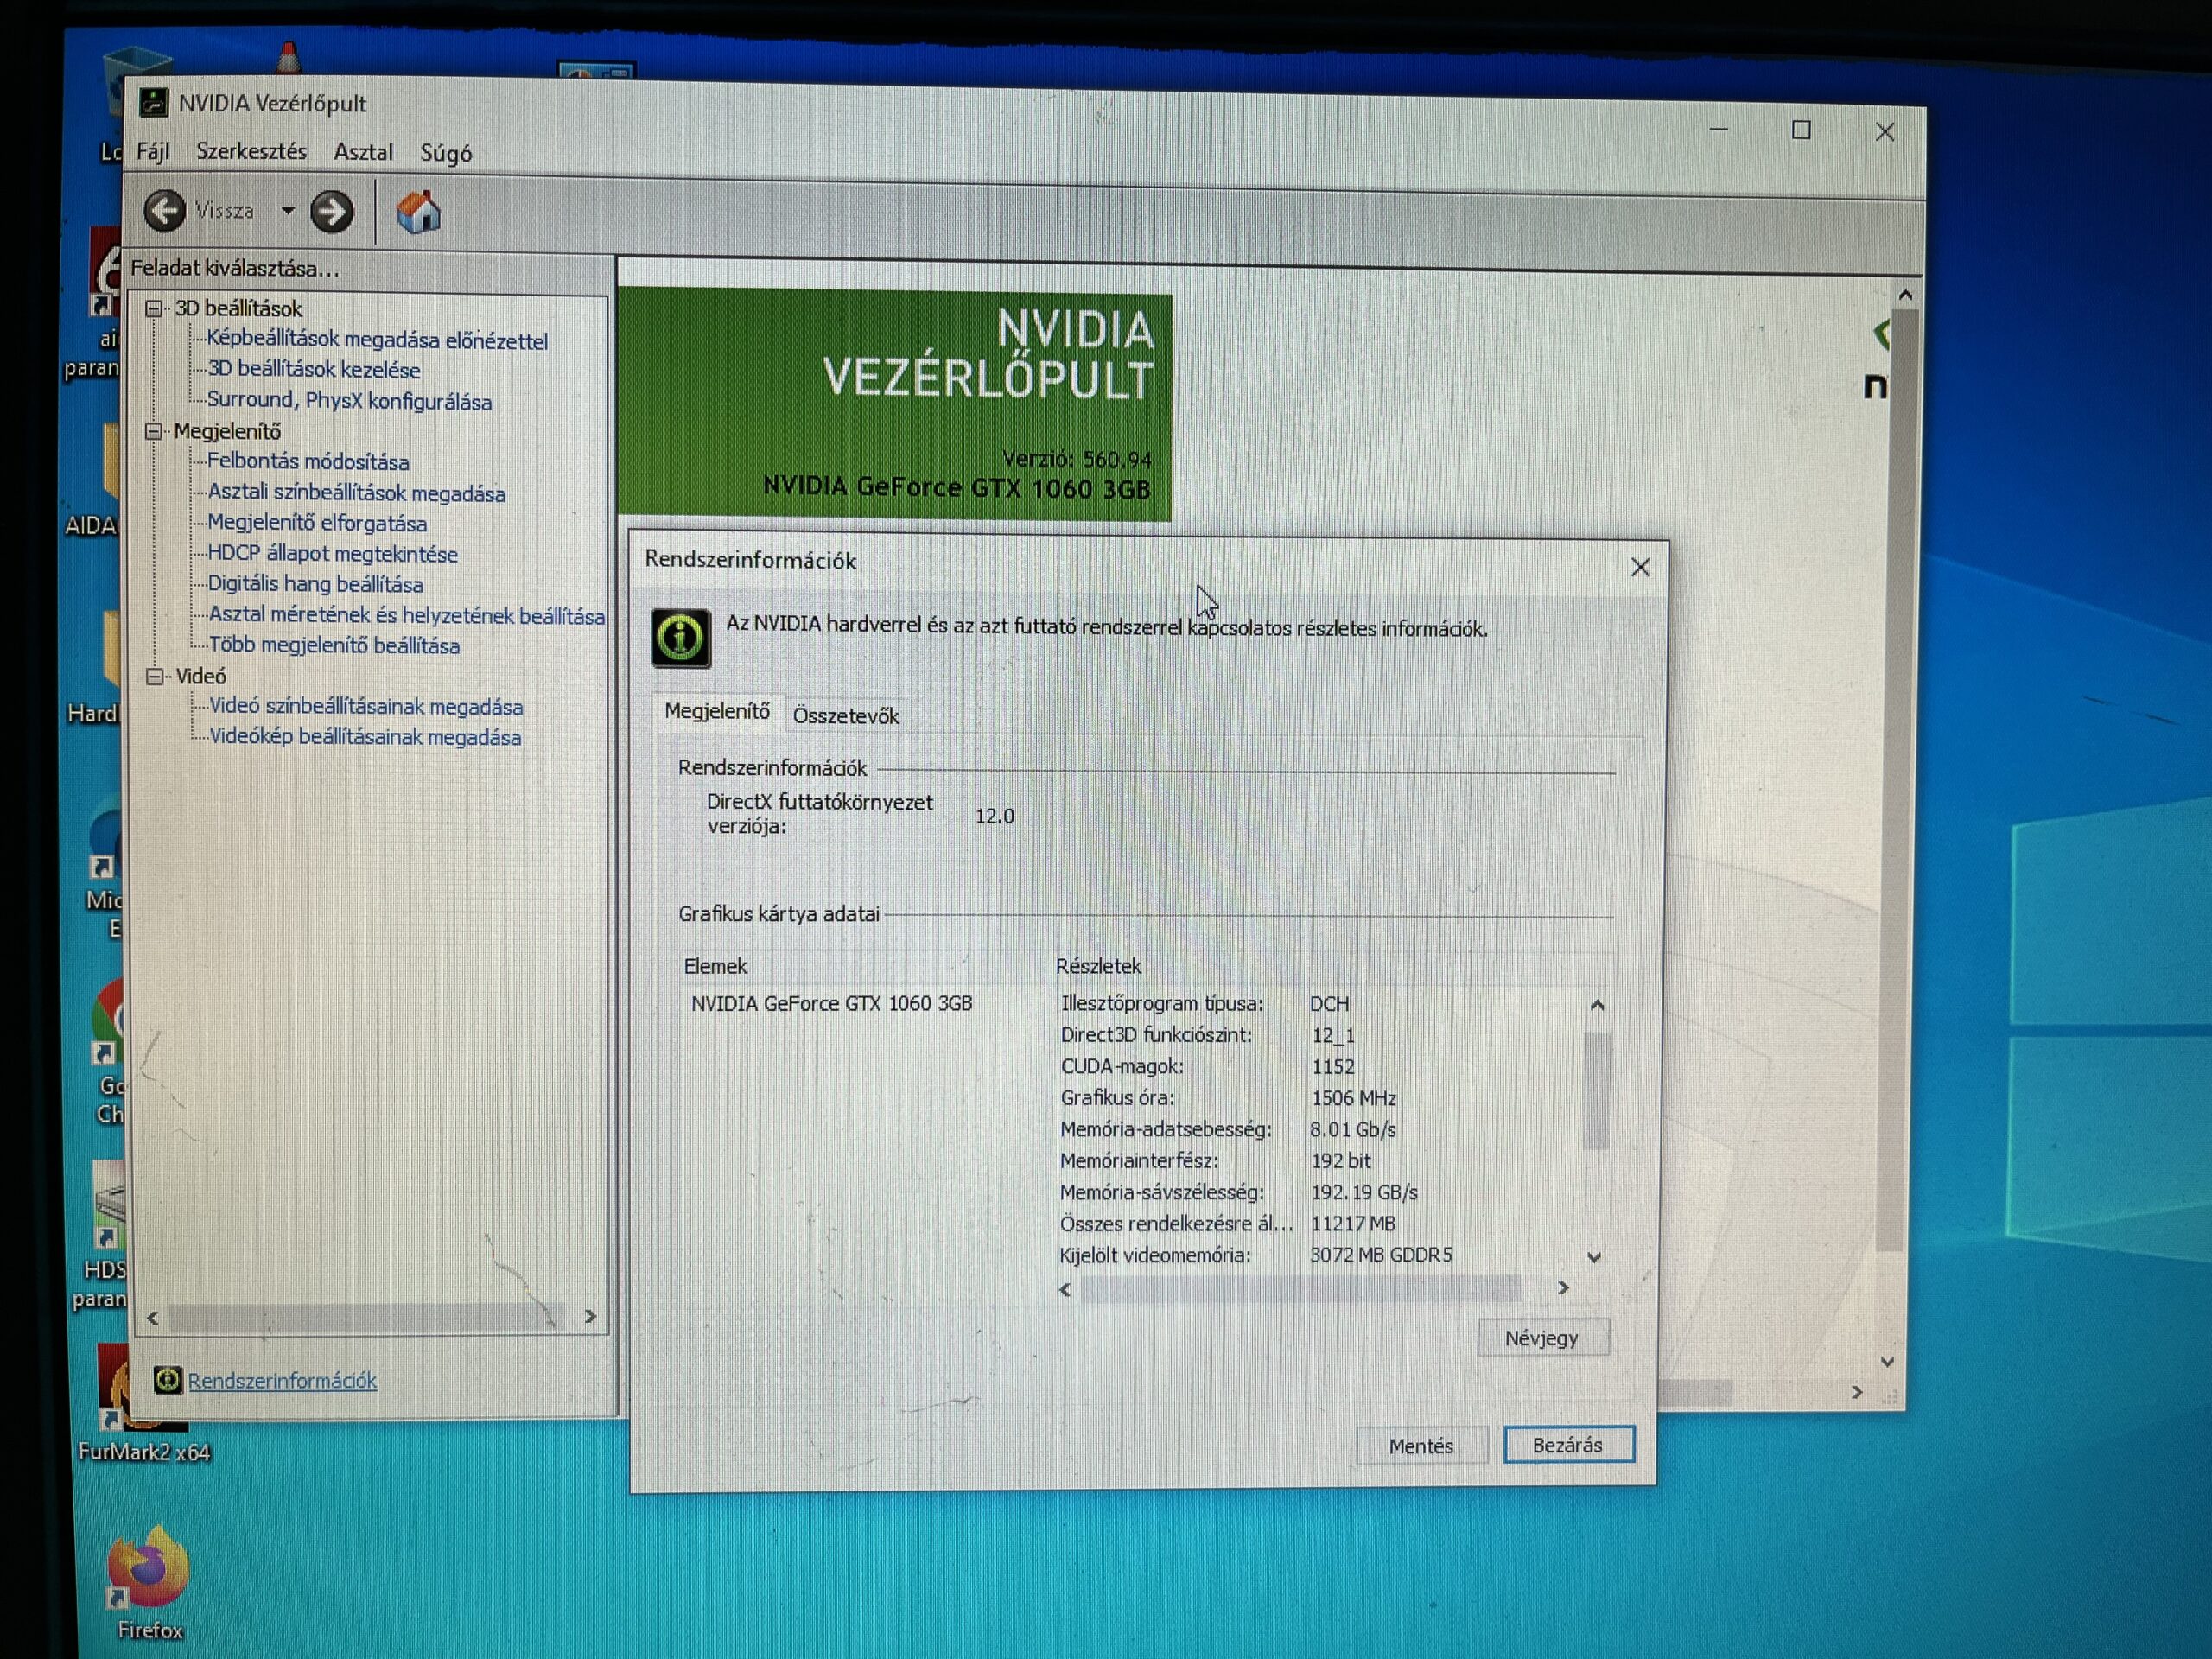Open the Firefox desktop shortcut
The height and width of the screenshot is (1659, 2212).
pos(149,1580)
